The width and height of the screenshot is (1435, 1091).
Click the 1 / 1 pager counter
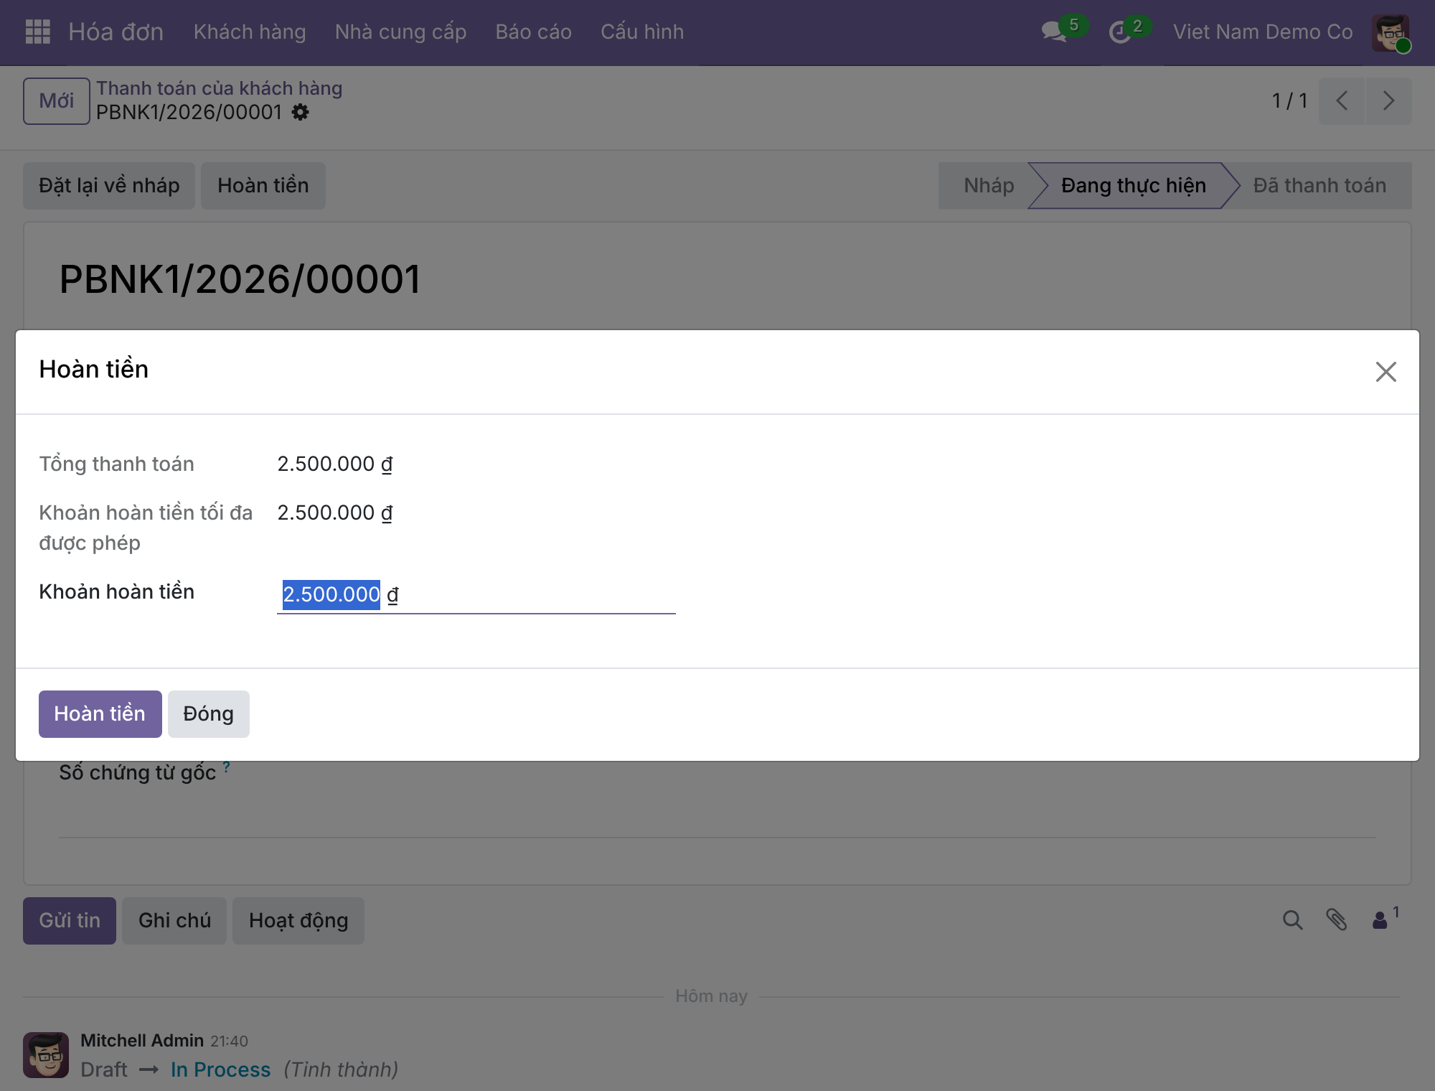1289,100
